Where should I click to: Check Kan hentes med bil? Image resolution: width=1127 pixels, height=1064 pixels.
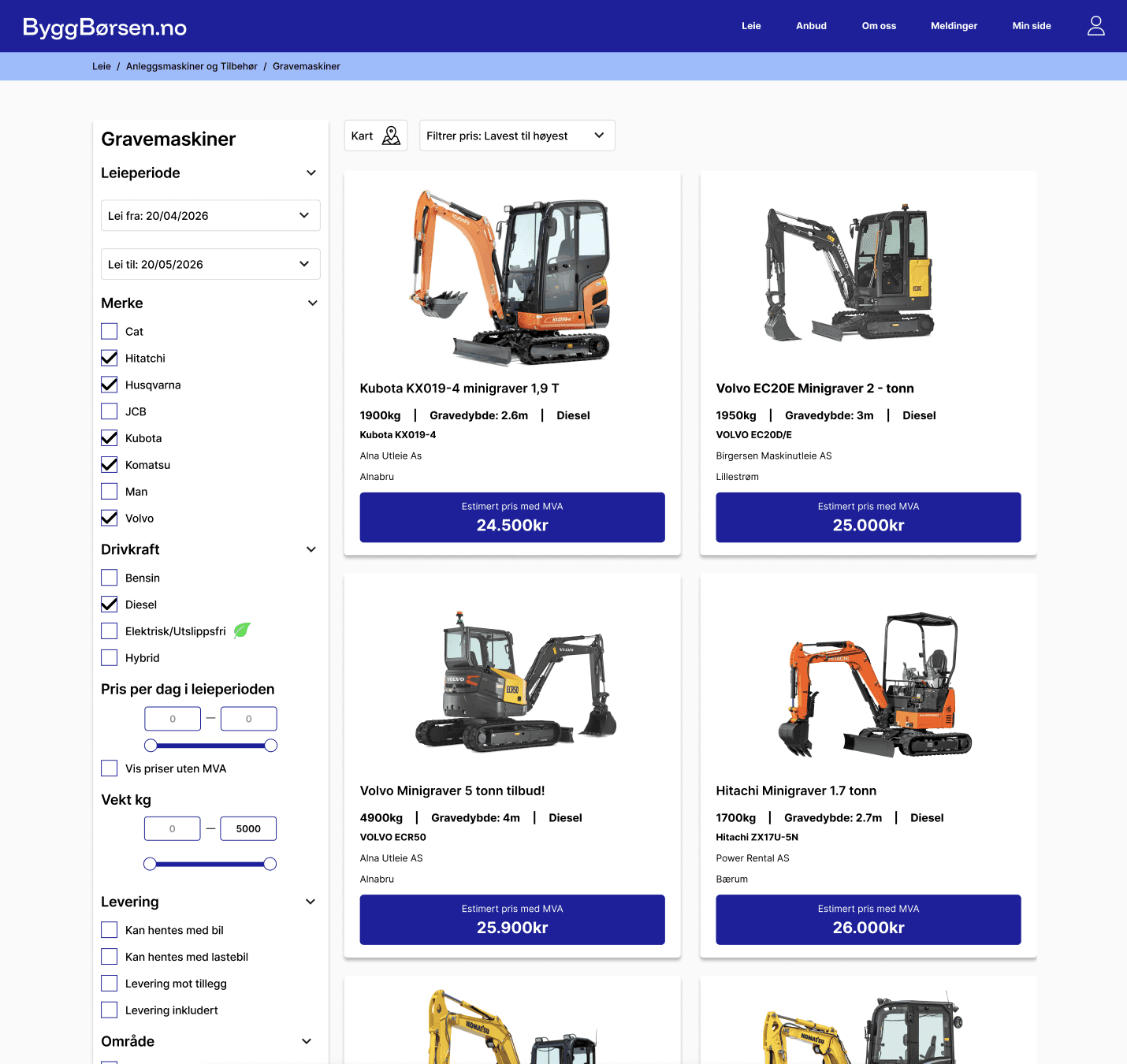(110, 930)
